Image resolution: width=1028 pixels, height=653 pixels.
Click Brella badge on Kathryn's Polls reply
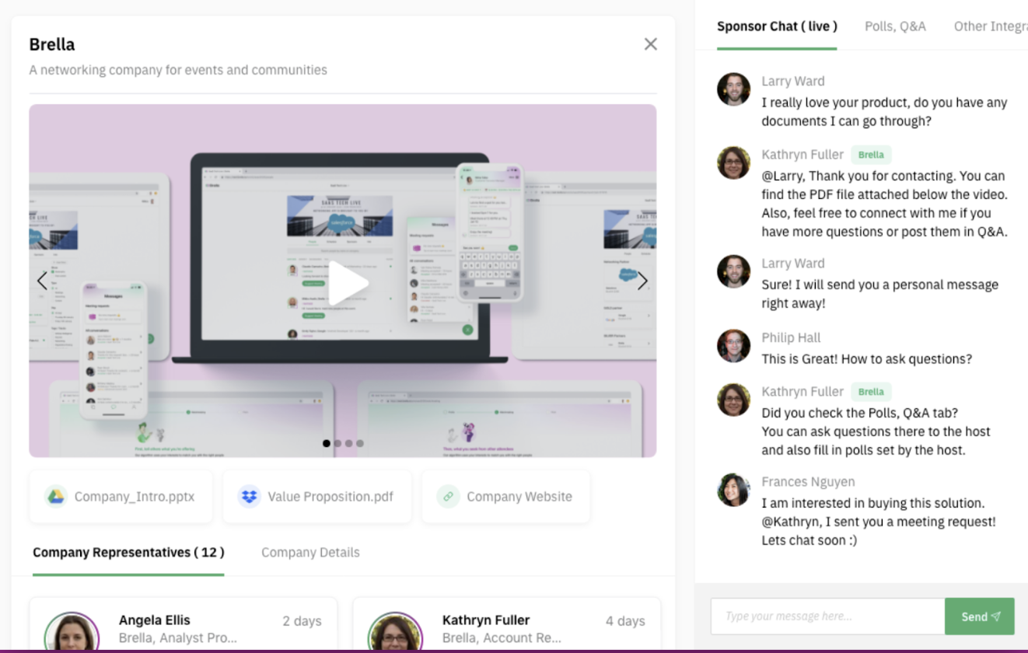[871, 392]
